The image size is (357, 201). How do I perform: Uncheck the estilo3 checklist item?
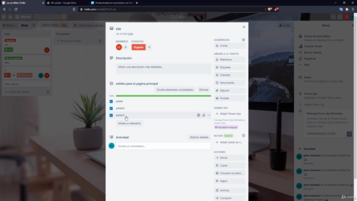[111, 116]
